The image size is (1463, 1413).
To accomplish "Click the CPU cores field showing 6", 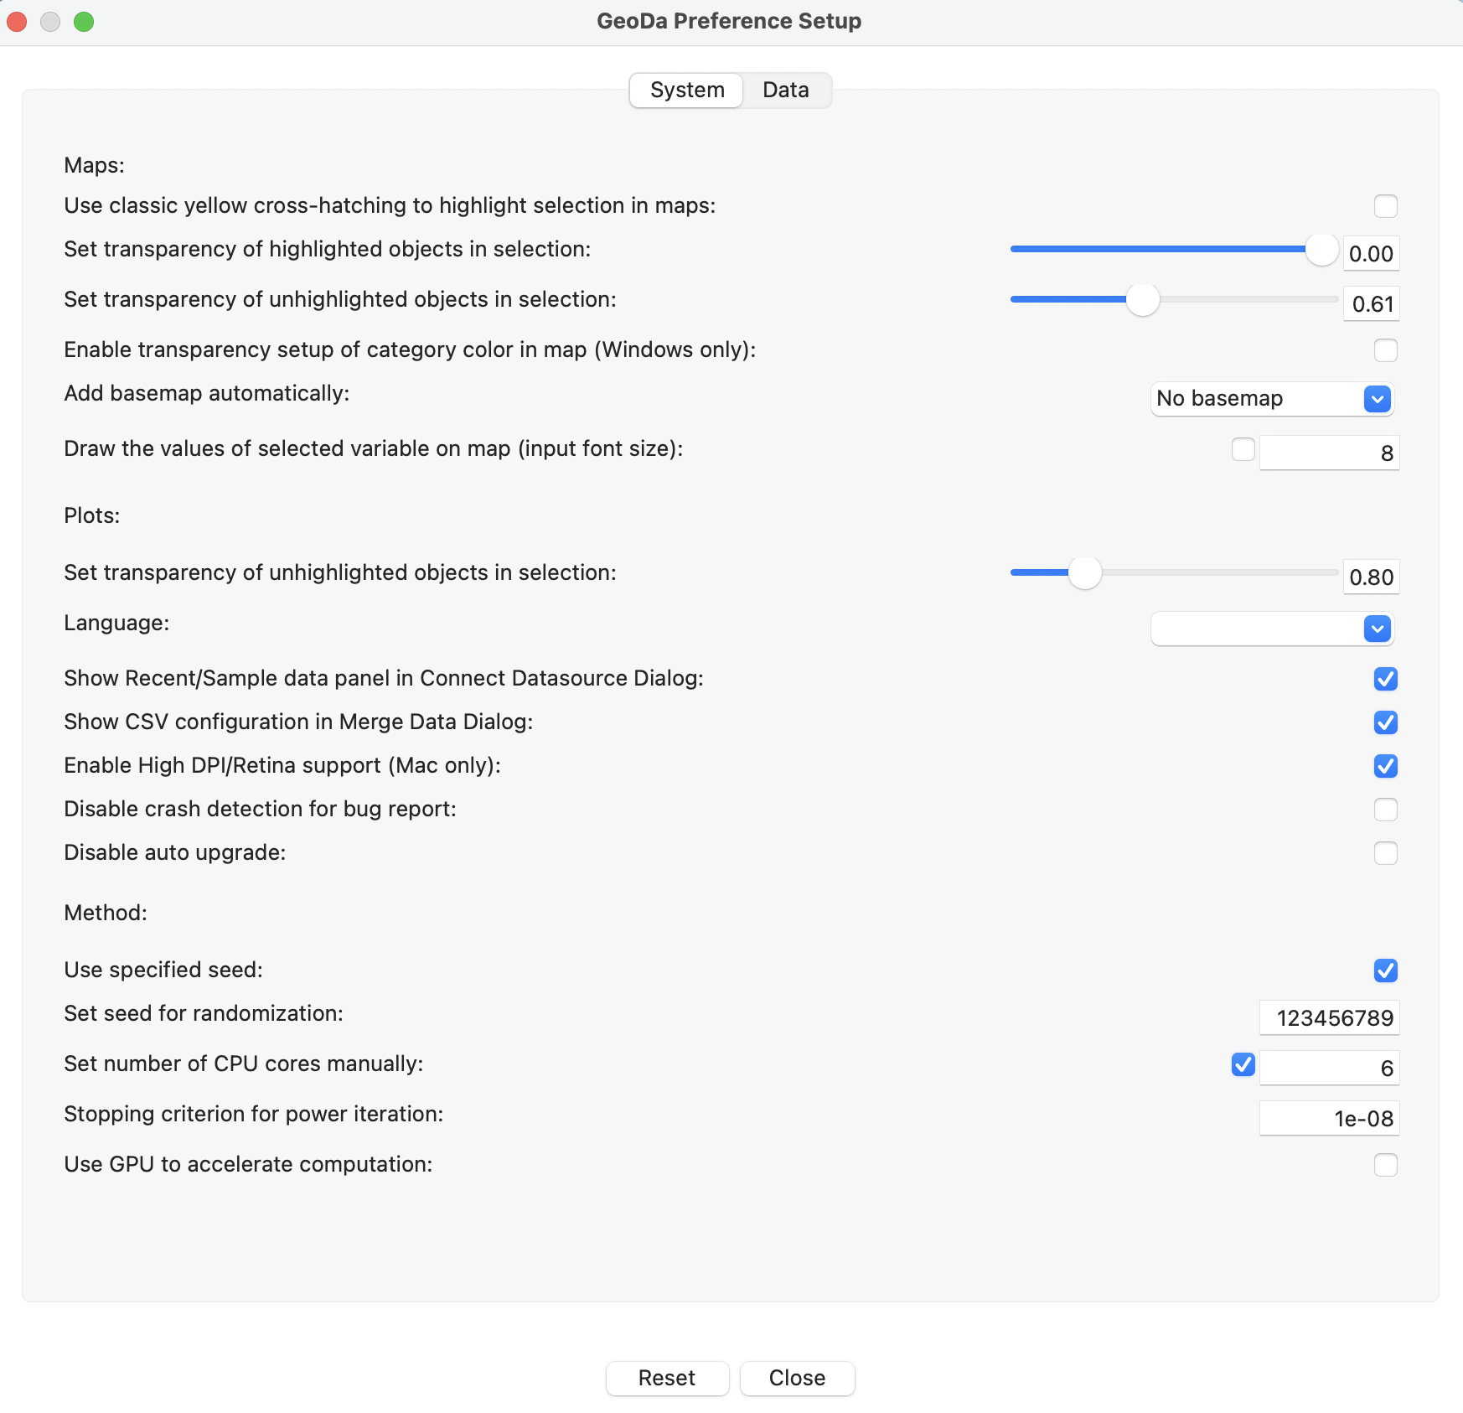I will [1329, 1068].
